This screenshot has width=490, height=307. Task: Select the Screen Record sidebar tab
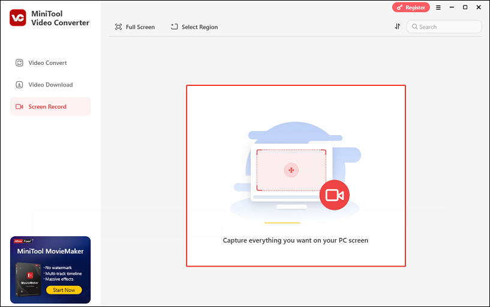click(50, 107)
